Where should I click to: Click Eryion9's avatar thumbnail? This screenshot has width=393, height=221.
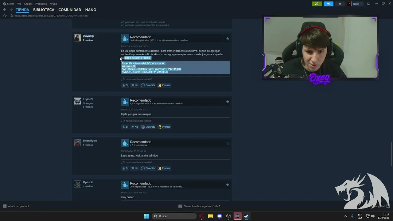[77, 101]
